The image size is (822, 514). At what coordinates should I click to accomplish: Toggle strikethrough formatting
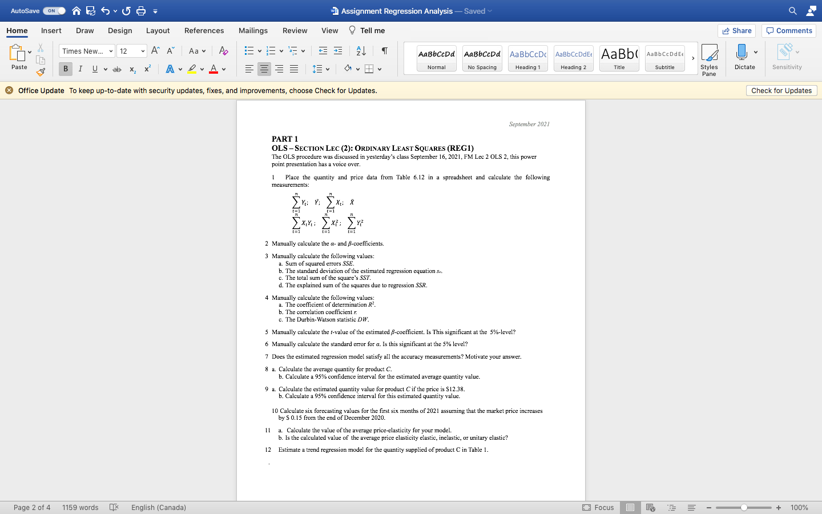[117, 69]
